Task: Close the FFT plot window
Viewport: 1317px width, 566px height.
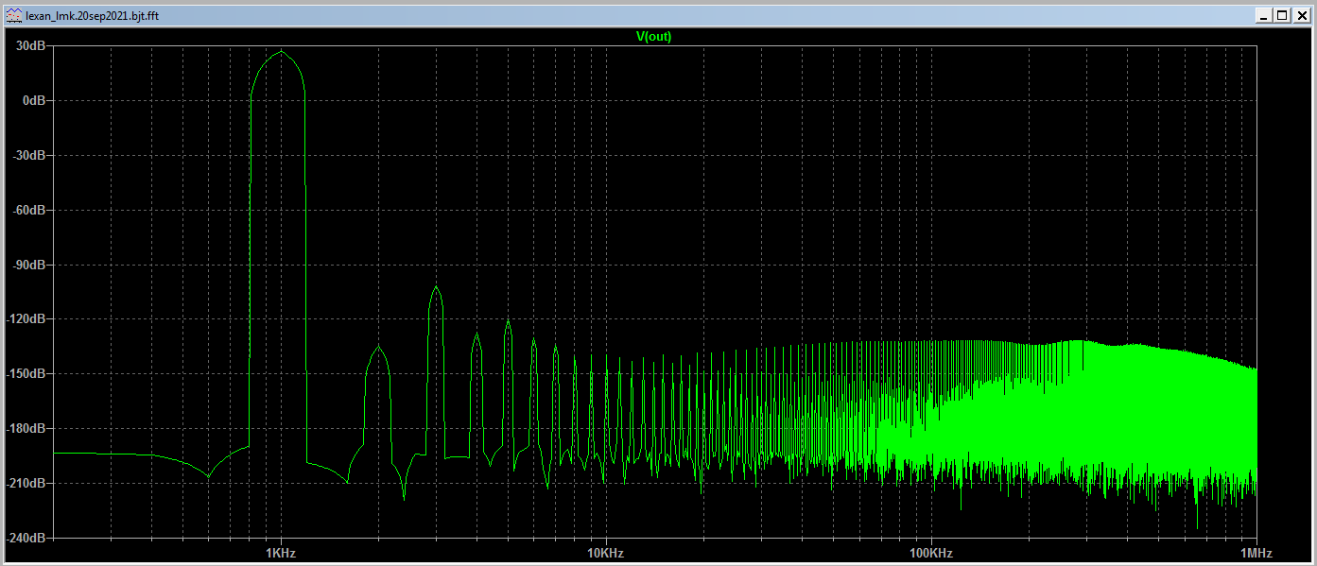Action: tap(1301, 15)
